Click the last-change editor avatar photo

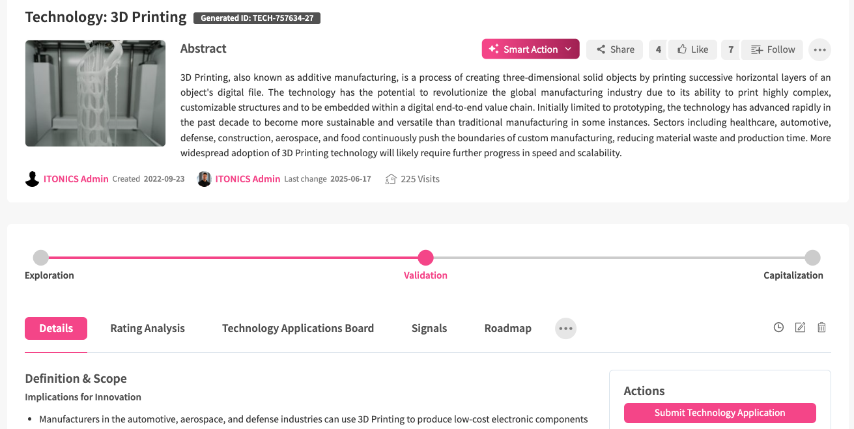coord(205,179)
